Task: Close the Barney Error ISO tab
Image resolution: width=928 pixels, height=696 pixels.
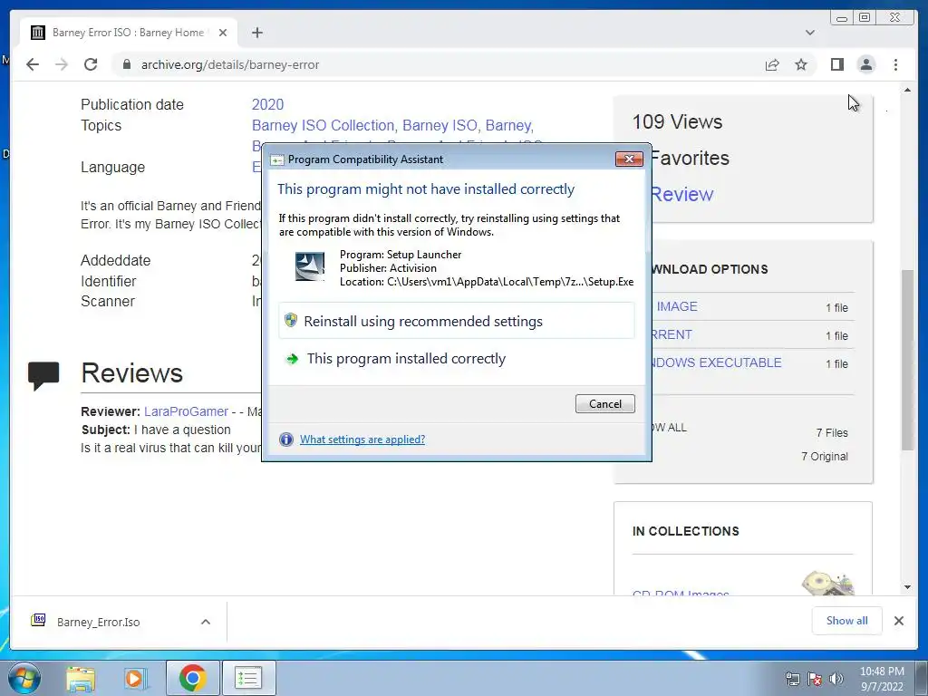Action: 223,33
